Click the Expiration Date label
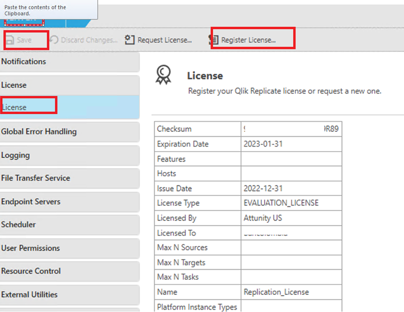 pos(183,144)
